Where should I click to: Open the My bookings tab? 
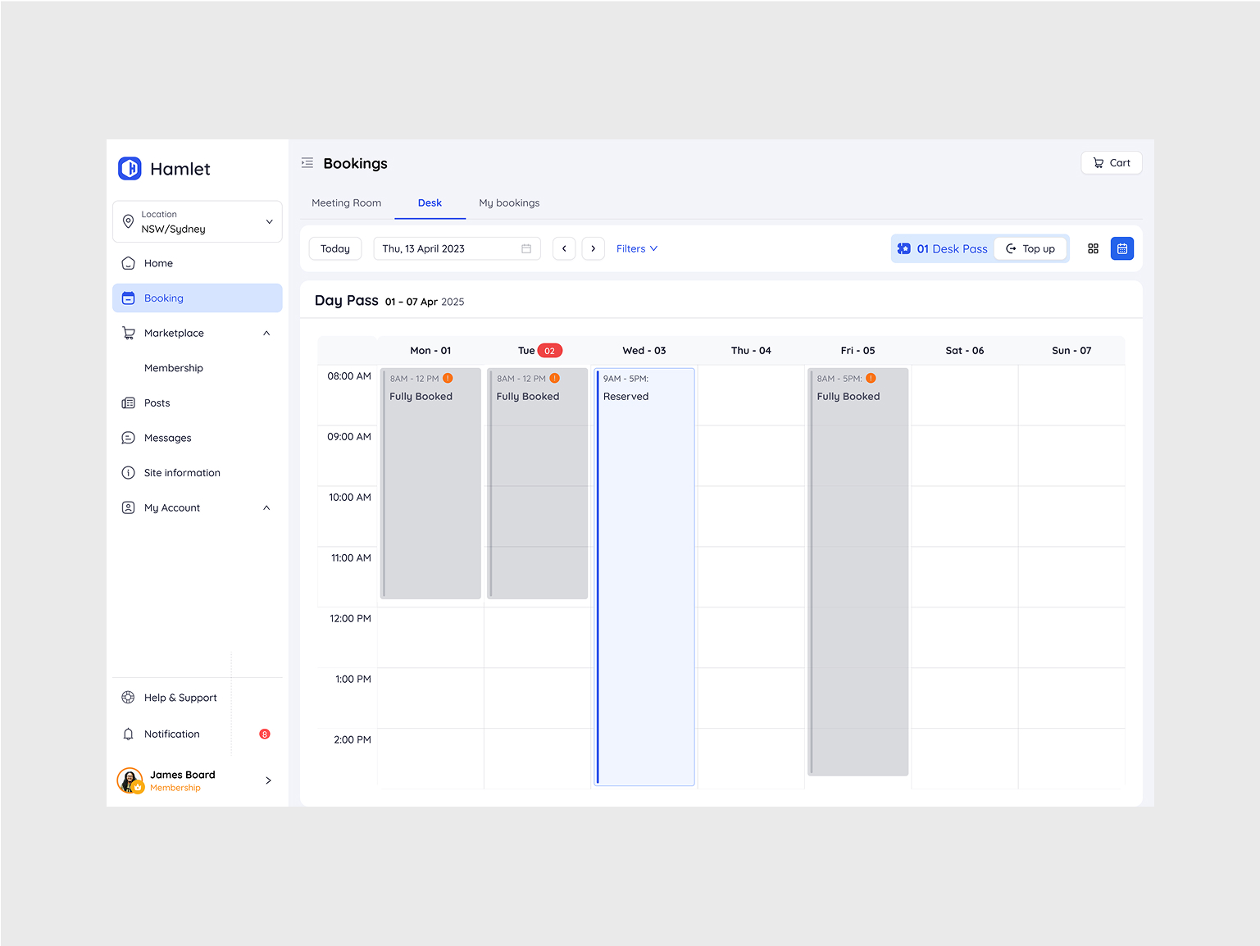508,202
